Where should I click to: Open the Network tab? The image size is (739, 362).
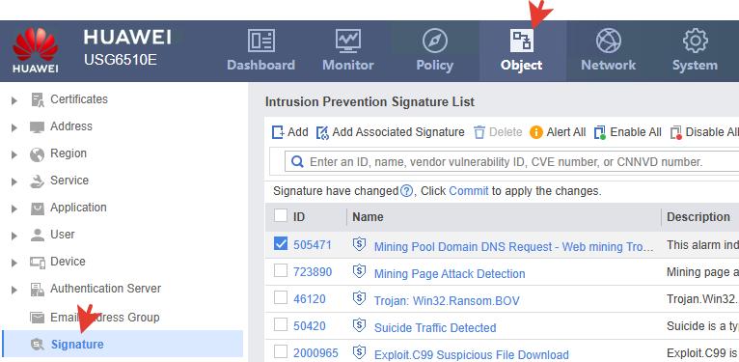tap(609, 51)
